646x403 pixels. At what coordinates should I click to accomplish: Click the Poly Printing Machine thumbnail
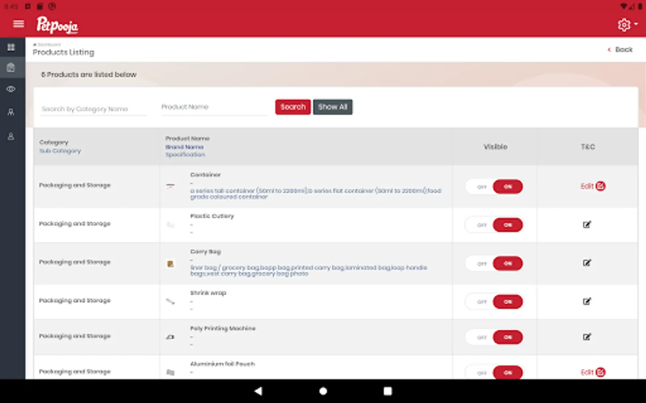pos(170,337)
